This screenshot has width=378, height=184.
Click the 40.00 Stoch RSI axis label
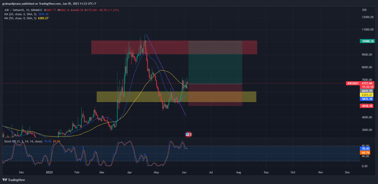point(366,156)
